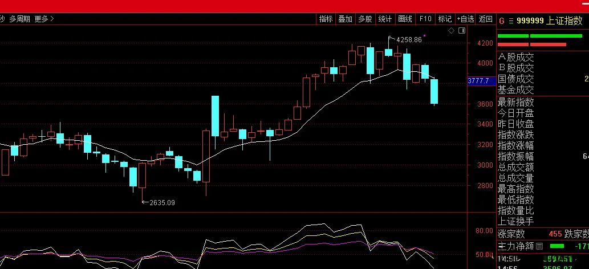The width and height of the screenshot is (589, 269).
Task: Toggle +自选 to add to watchlist
Action: tap(466, 19)
